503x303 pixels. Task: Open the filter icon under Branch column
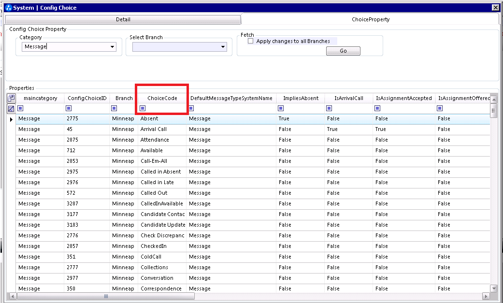pos(114,108)
